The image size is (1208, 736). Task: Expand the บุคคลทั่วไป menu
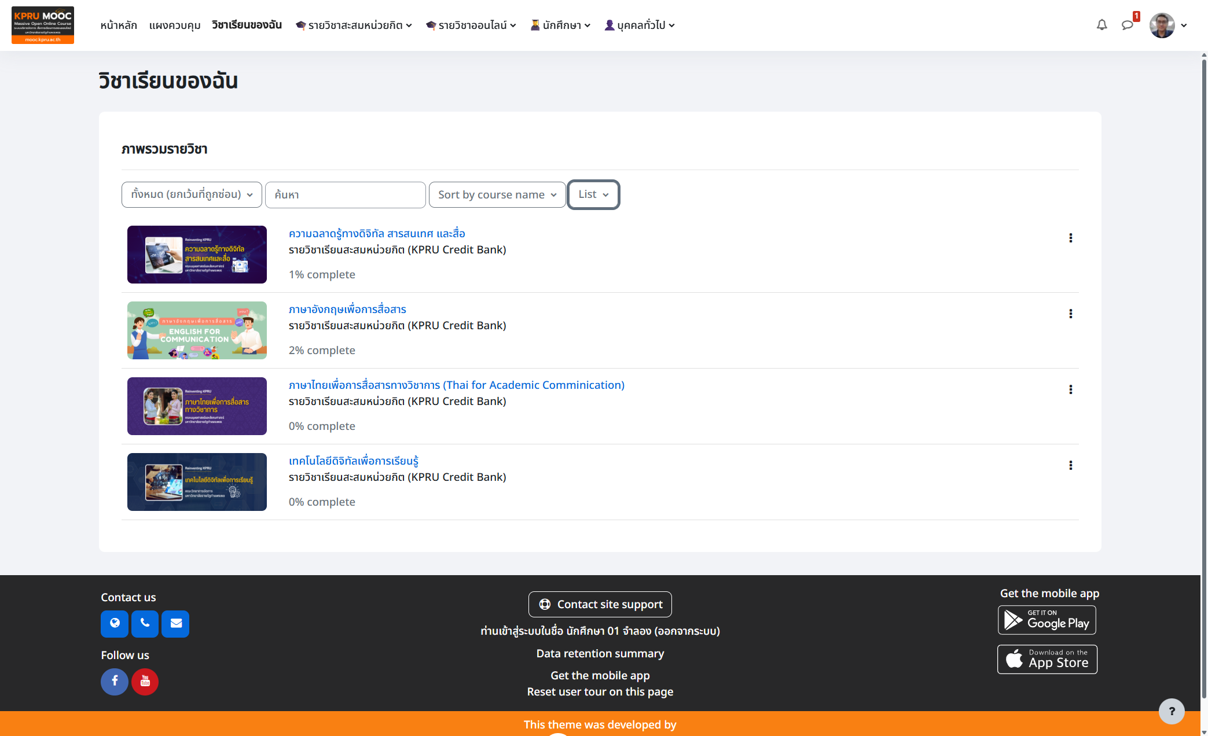click(640, 25)
